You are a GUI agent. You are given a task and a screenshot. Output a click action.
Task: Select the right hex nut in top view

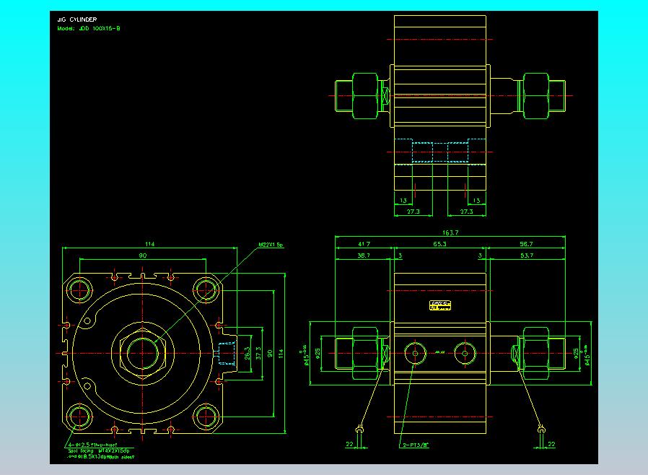pyautogui.click(x=535, y=95)
